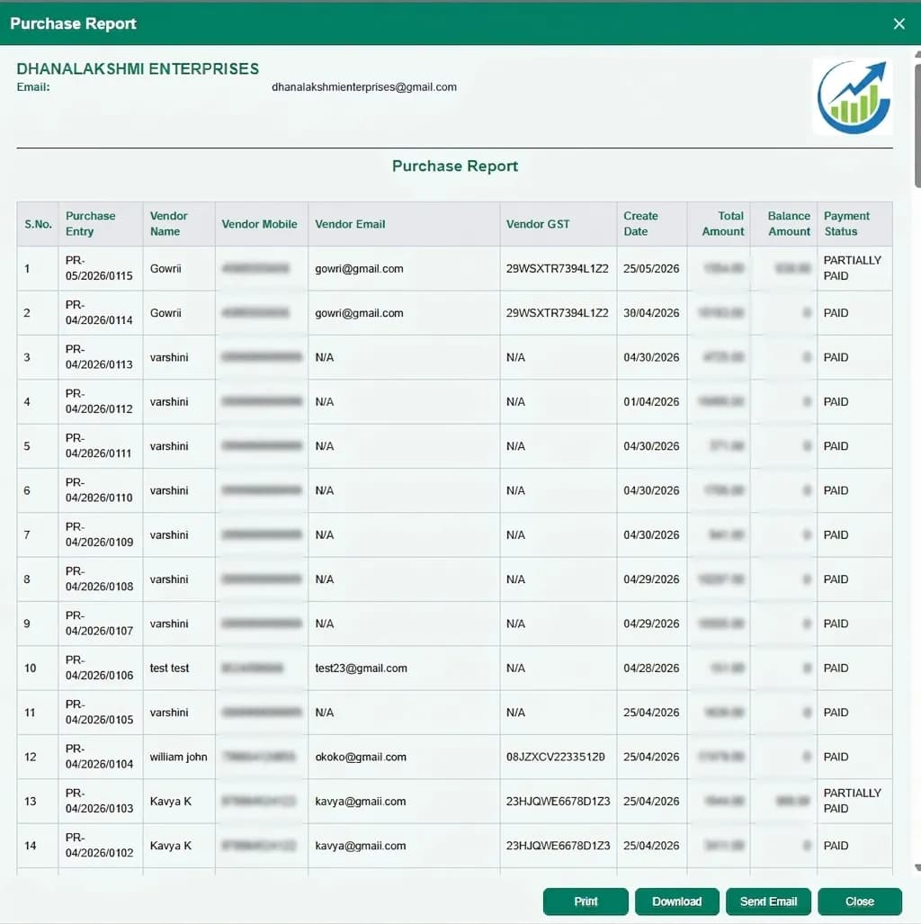Click the Total Amount column header
This screenshot has width=921, height=924.
[719, 224]
